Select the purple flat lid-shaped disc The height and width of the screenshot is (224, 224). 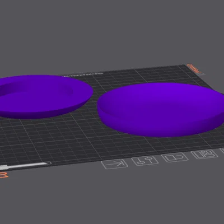coord(161,110)
